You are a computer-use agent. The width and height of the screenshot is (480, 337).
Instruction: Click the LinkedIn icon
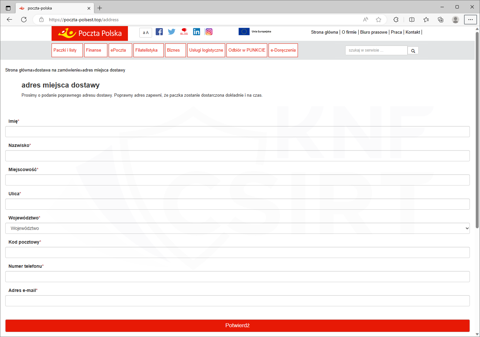196,32
